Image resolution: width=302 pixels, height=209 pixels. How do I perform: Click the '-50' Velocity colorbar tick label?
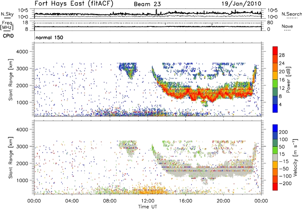[284, 169]
